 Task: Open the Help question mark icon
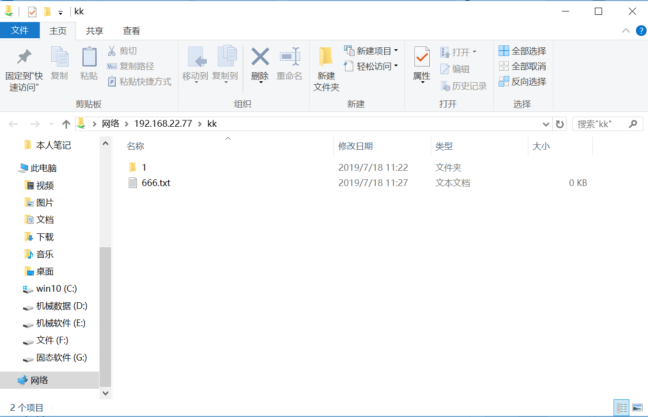[641, 31]
